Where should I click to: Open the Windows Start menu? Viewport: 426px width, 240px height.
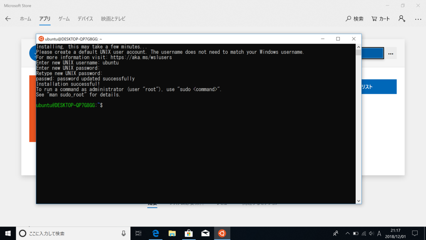pyautogui.click(x=8, y=233)
